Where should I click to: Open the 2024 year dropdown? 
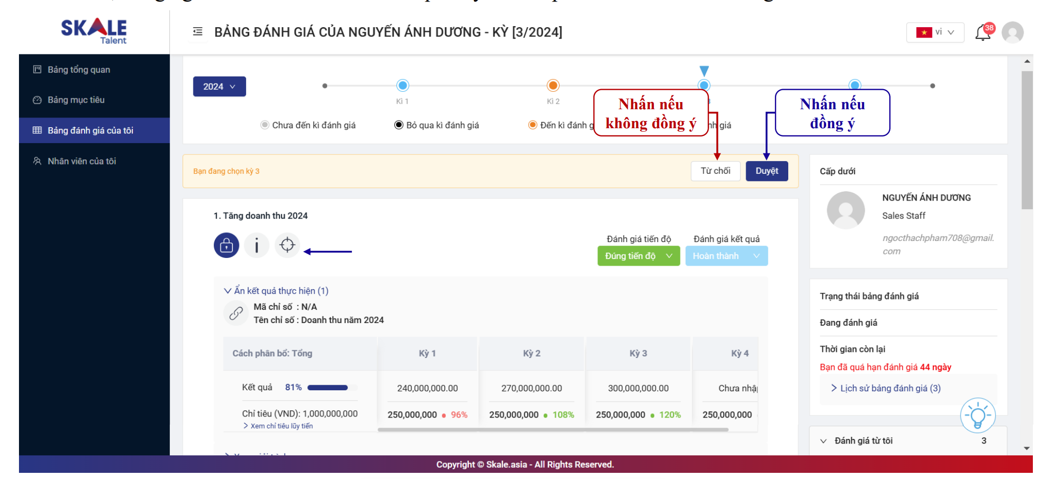pos(219,87)
